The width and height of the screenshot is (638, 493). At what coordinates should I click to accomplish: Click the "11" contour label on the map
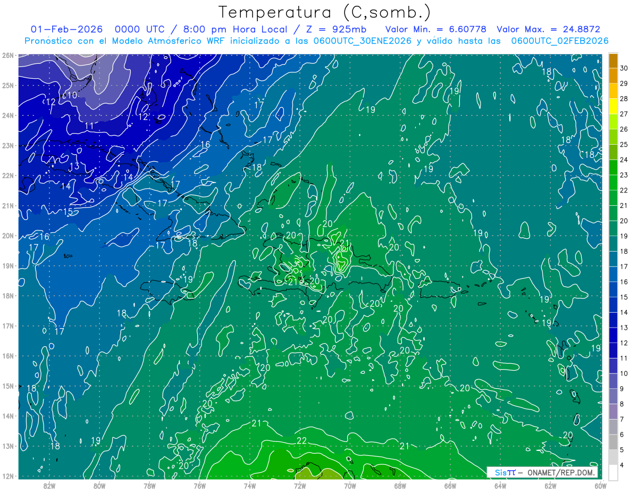89,126
